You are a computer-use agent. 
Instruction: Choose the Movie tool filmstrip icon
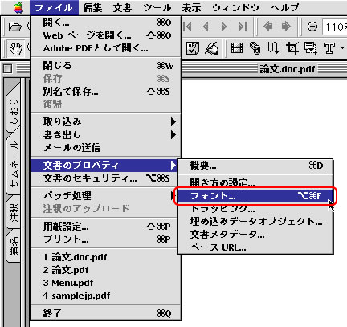pos(237,48)
